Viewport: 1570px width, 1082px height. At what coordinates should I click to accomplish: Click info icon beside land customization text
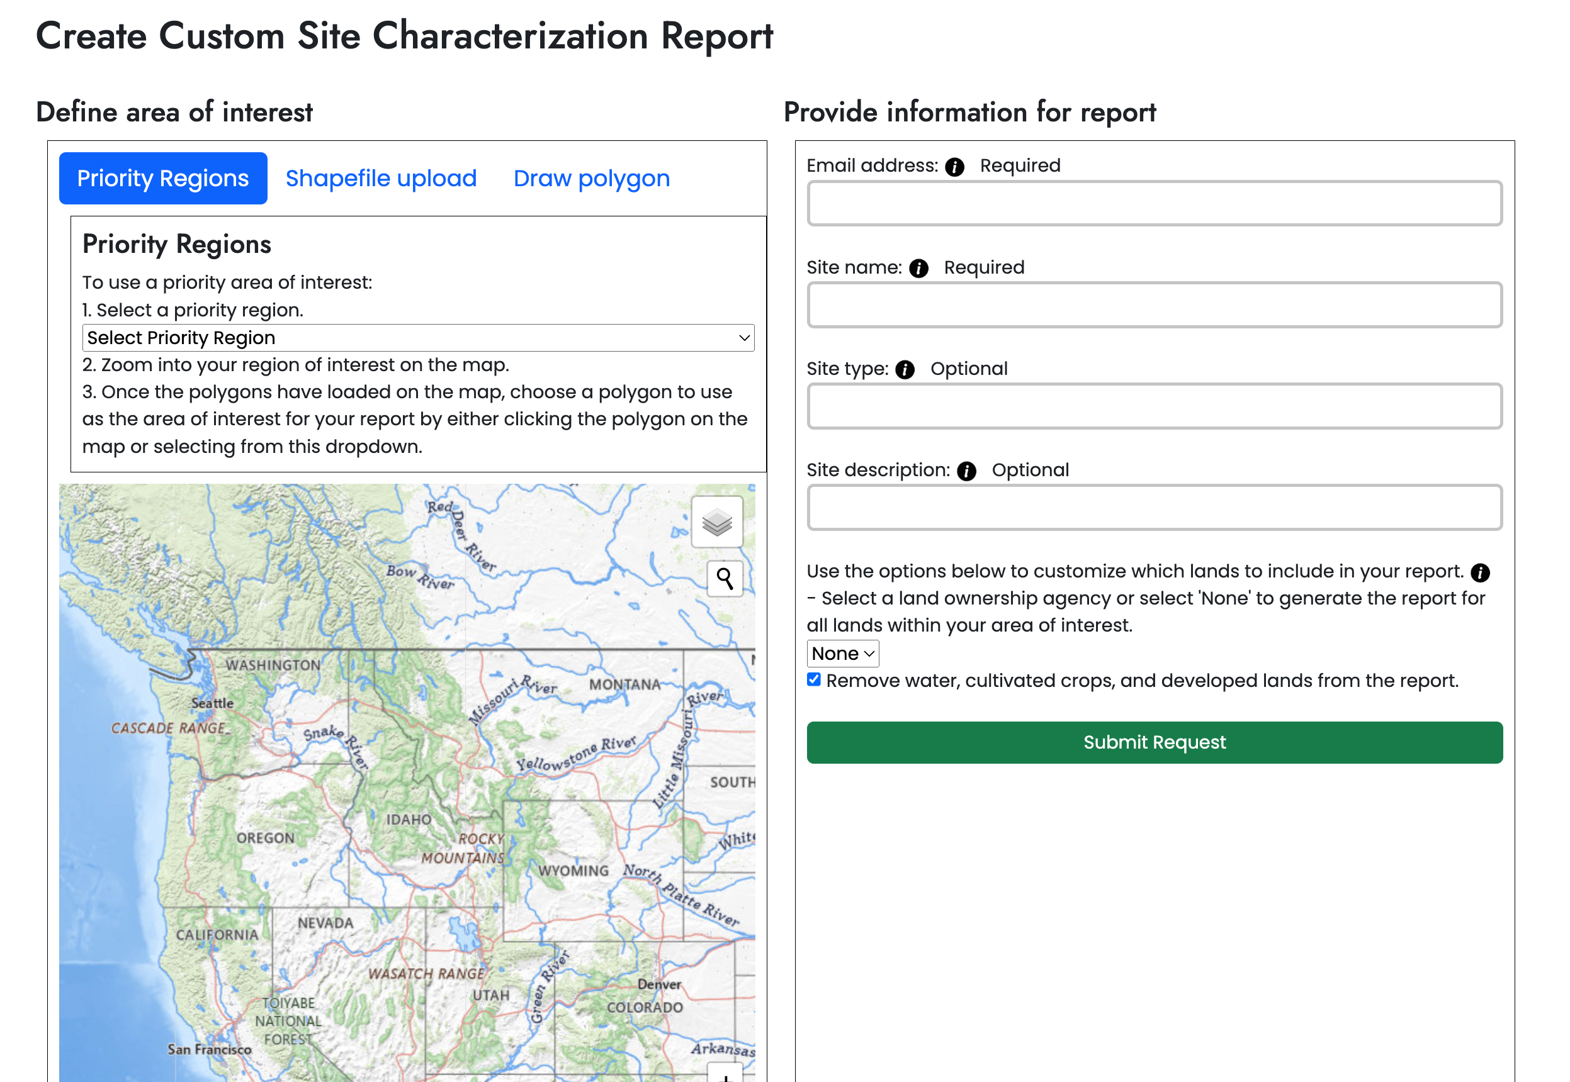(1480, 573)
